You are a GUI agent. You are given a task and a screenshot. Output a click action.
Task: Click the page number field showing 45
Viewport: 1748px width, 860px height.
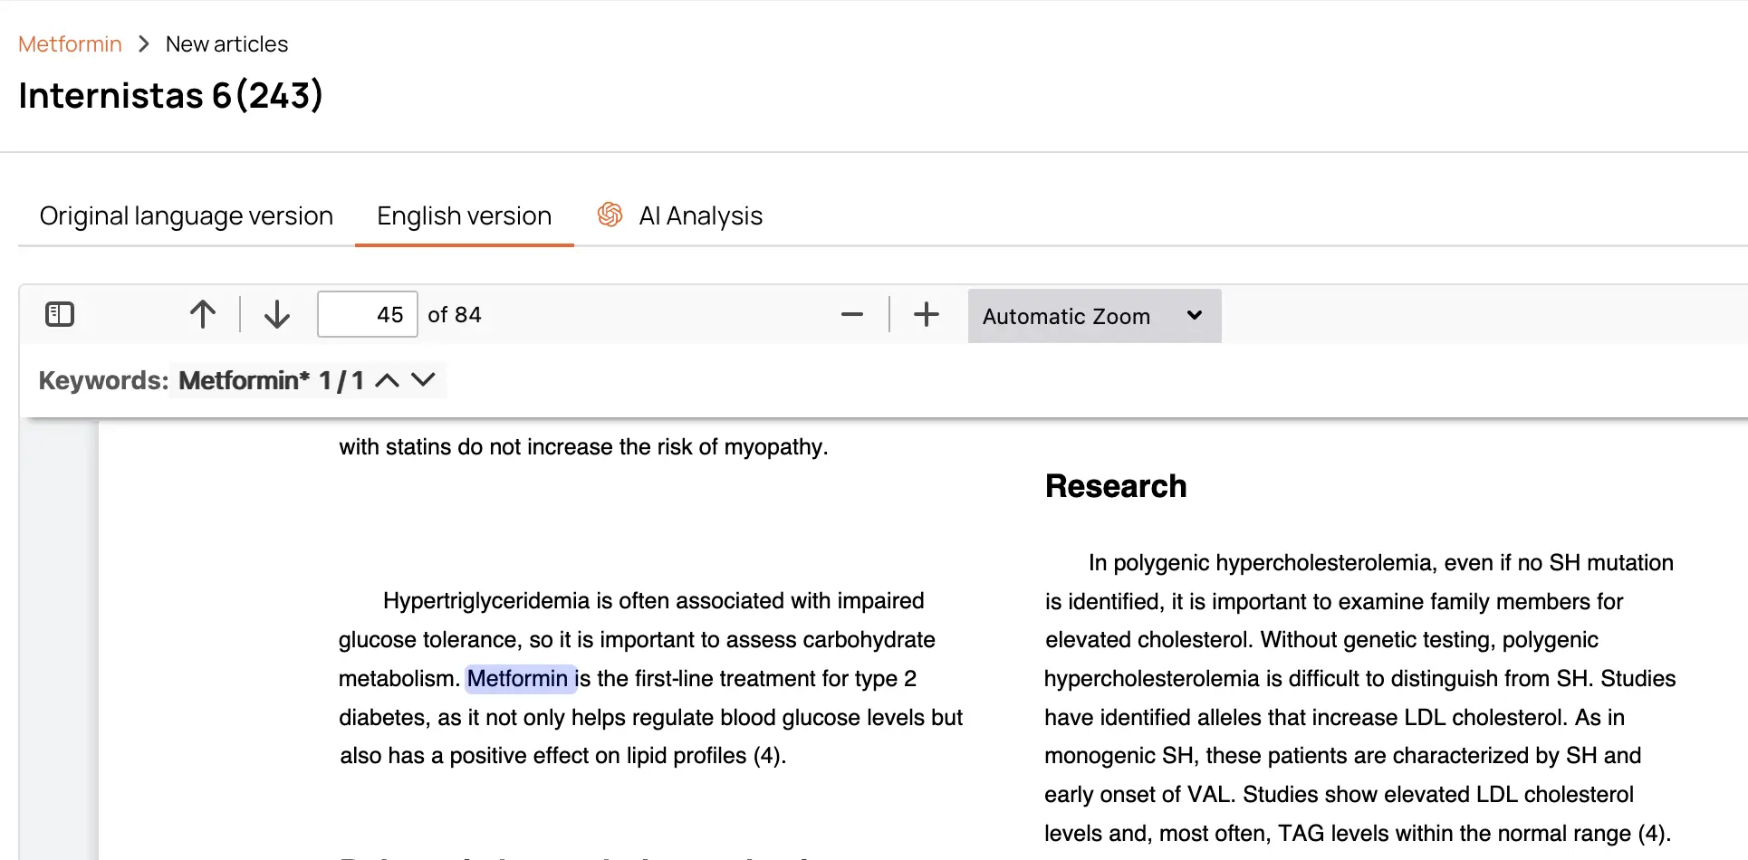pyautogui.click(x=367, y=314)
